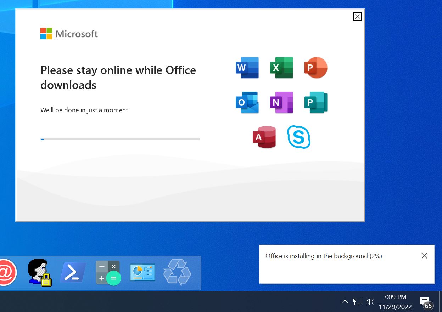Image resolution: width=442 pixels, height=312 pixels.
Task: Open the clock showing 7:09 PM
Action: (395, 302)
